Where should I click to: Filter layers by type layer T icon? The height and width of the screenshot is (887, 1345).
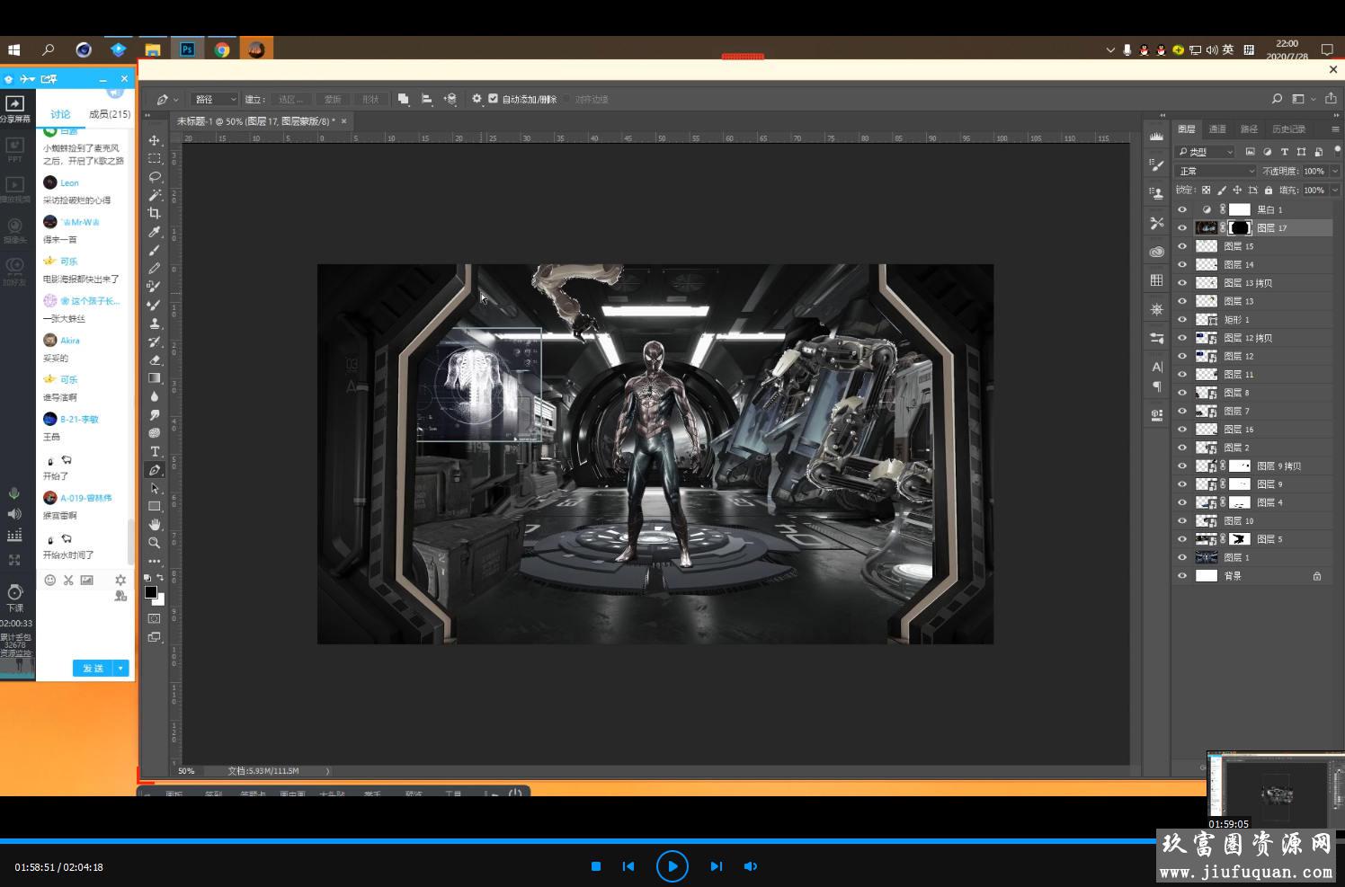click(x=1284, y=152)
